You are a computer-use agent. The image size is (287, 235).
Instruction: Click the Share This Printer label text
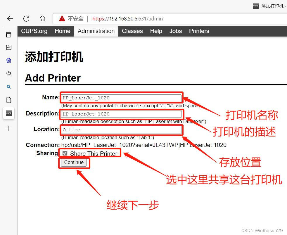point(94,153)
